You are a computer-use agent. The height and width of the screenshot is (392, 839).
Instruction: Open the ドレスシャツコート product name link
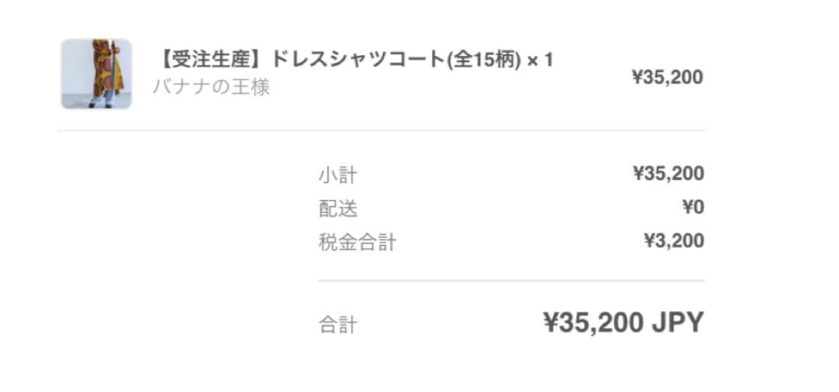357,61
